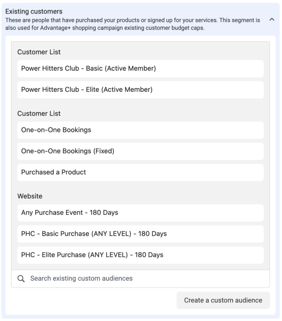282x321 pixels.
Task: Click the first Customer List group label
Action: (x=39, y=52)
